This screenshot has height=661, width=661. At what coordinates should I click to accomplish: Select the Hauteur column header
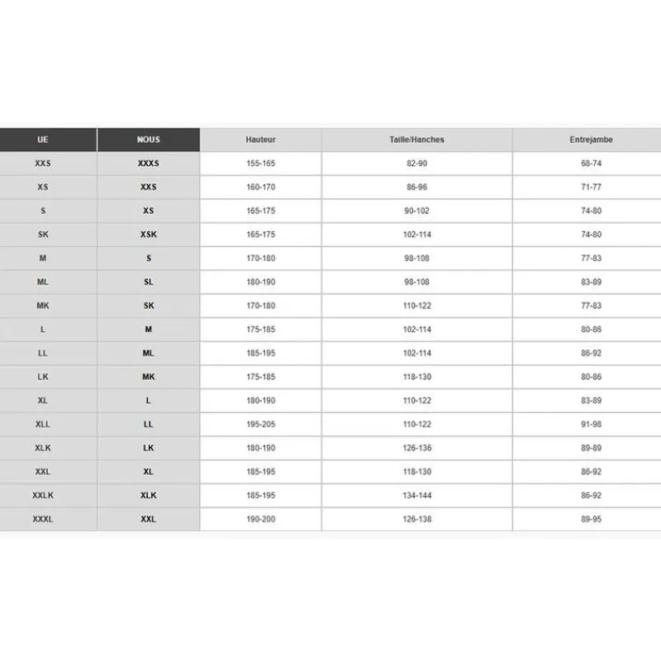[x=260, y=140]
